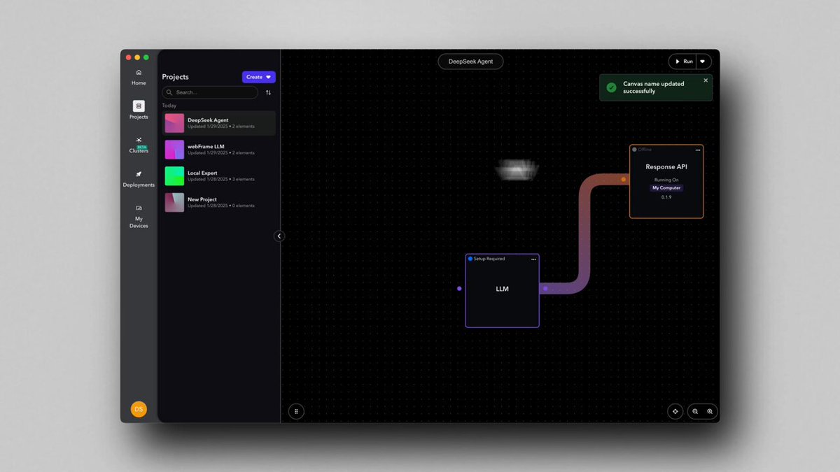Image resolution: width=840 pixels, height=472 pixels.
Task: Click the Response API input connector
Action: [623, 180]
